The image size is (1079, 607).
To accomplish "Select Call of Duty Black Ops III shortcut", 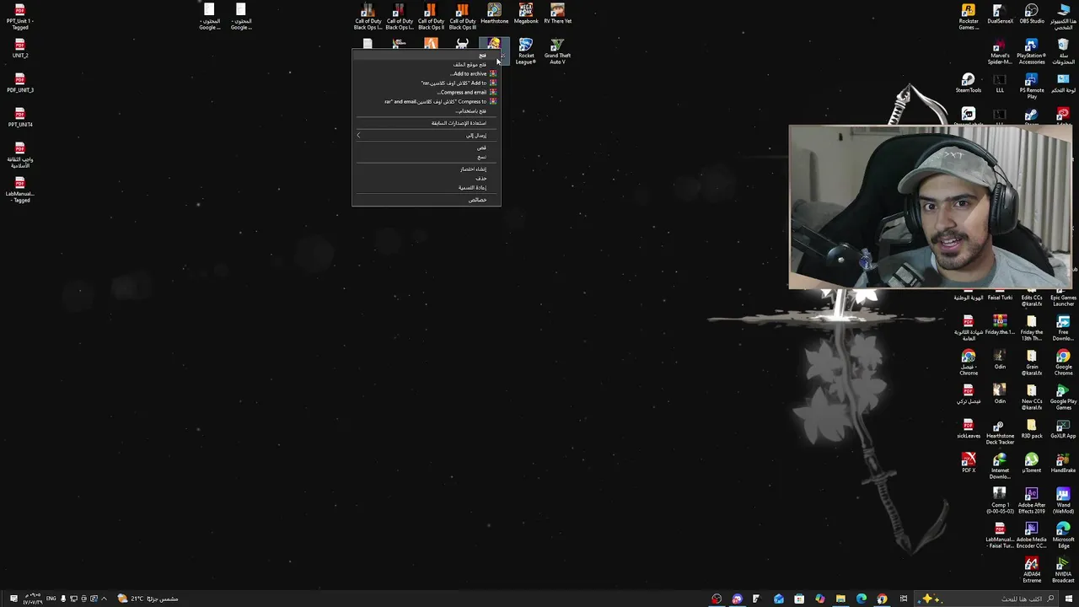I will [x=462, y=17].
